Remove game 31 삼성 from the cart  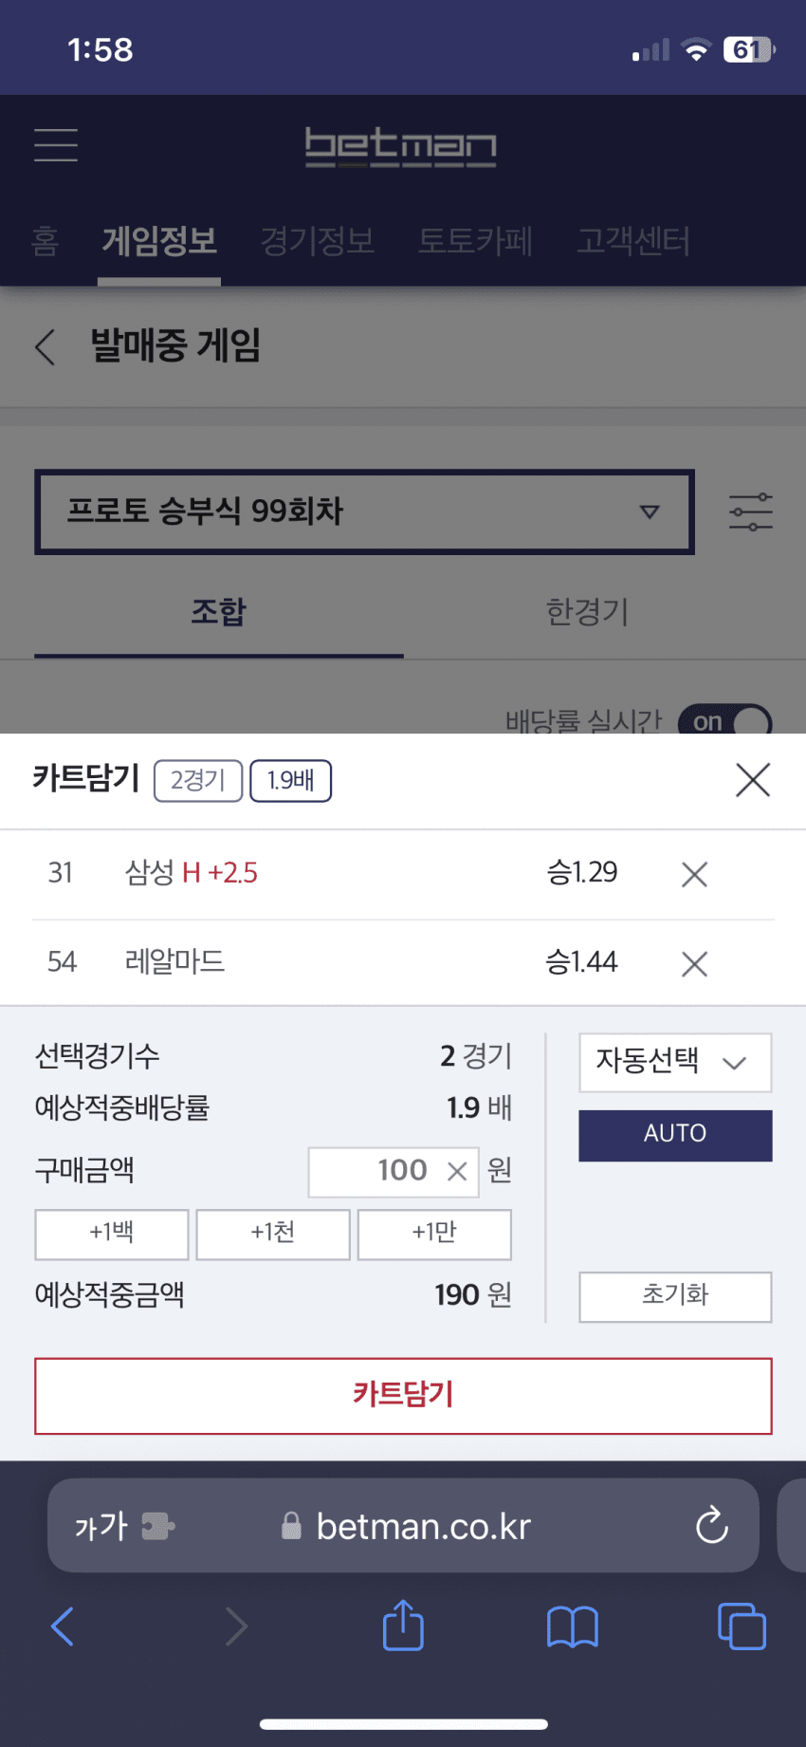pyautogui.click(x=694, y=874)
